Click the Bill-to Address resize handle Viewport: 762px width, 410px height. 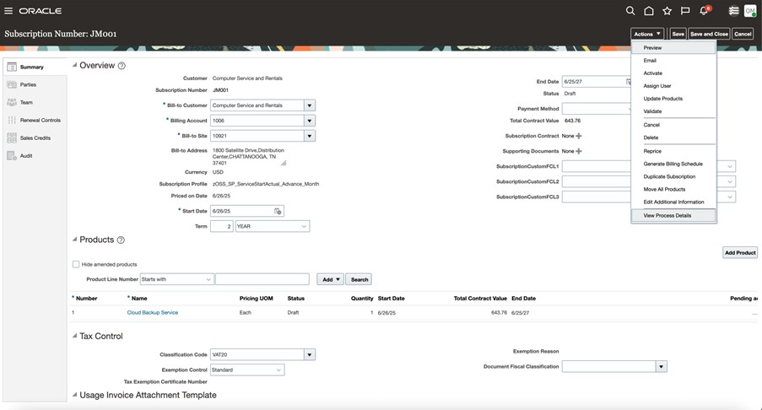click(x=284, y=163)
